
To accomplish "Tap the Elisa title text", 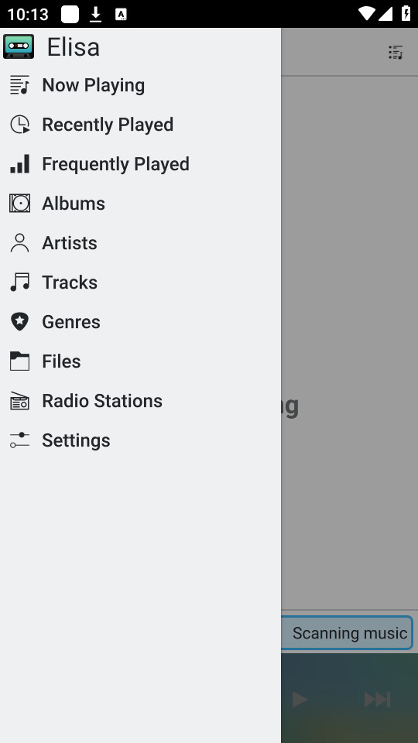I will click(73, 47).
